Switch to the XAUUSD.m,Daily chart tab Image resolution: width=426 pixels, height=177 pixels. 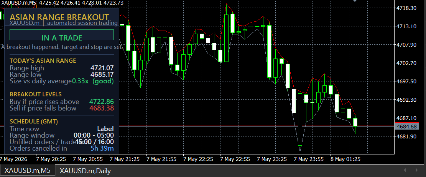[x=85, y=171]
